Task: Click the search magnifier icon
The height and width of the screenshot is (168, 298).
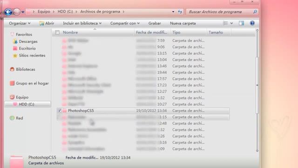Action: (255, 12)
